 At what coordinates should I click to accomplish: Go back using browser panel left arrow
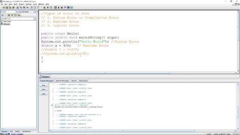click(x=3, y=15)
